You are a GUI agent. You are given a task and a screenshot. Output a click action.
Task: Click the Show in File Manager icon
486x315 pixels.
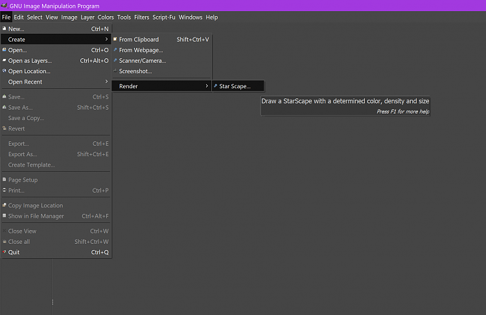pos(5,215)
